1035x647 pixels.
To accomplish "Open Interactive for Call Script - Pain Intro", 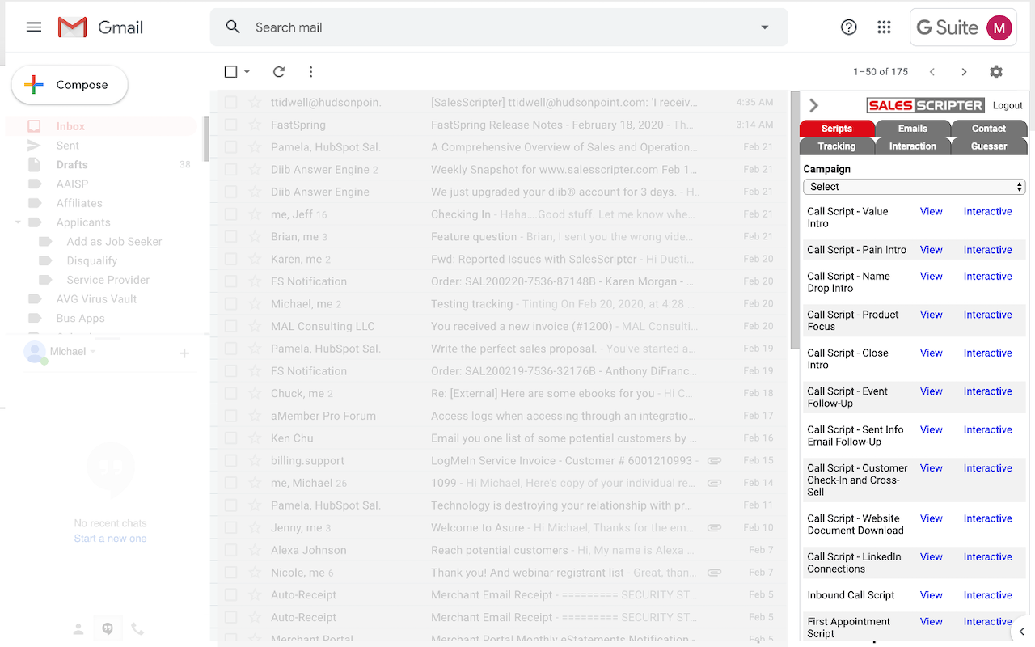I will click(988, 250).
